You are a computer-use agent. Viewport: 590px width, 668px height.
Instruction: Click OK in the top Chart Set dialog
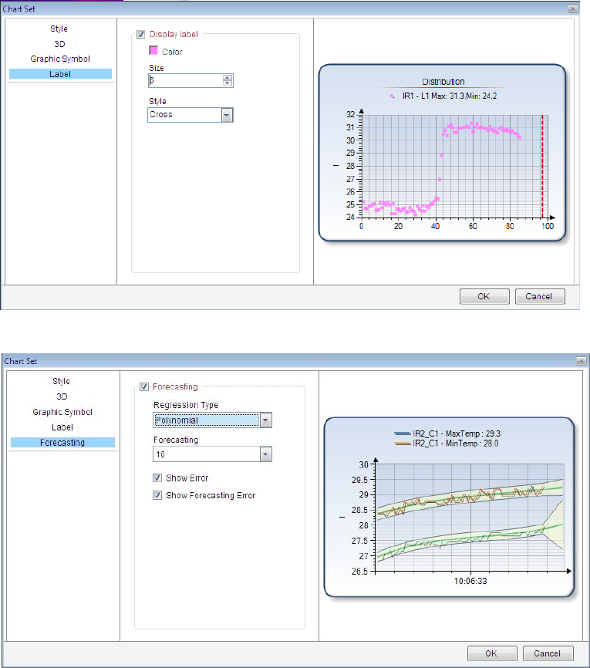click(x=484, y=296)
